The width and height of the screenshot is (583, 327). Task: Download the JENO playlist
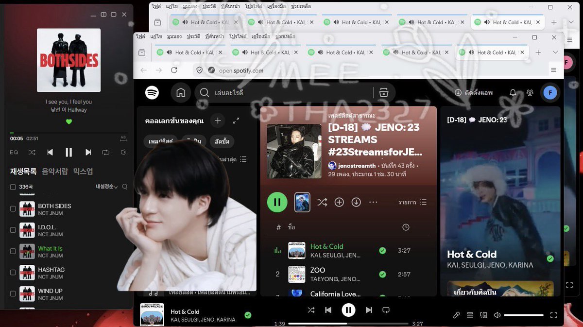tap(356, 202)
